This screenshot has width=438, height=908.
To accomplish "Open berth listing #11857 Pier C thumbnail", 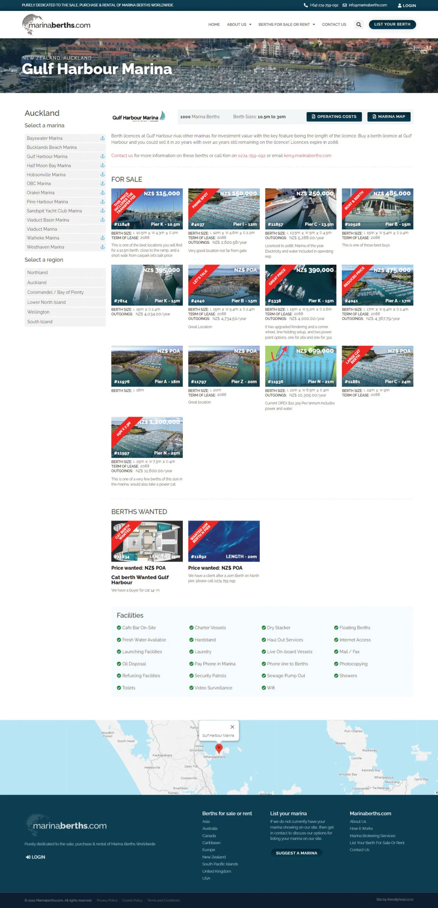I will tap(301, 209).
